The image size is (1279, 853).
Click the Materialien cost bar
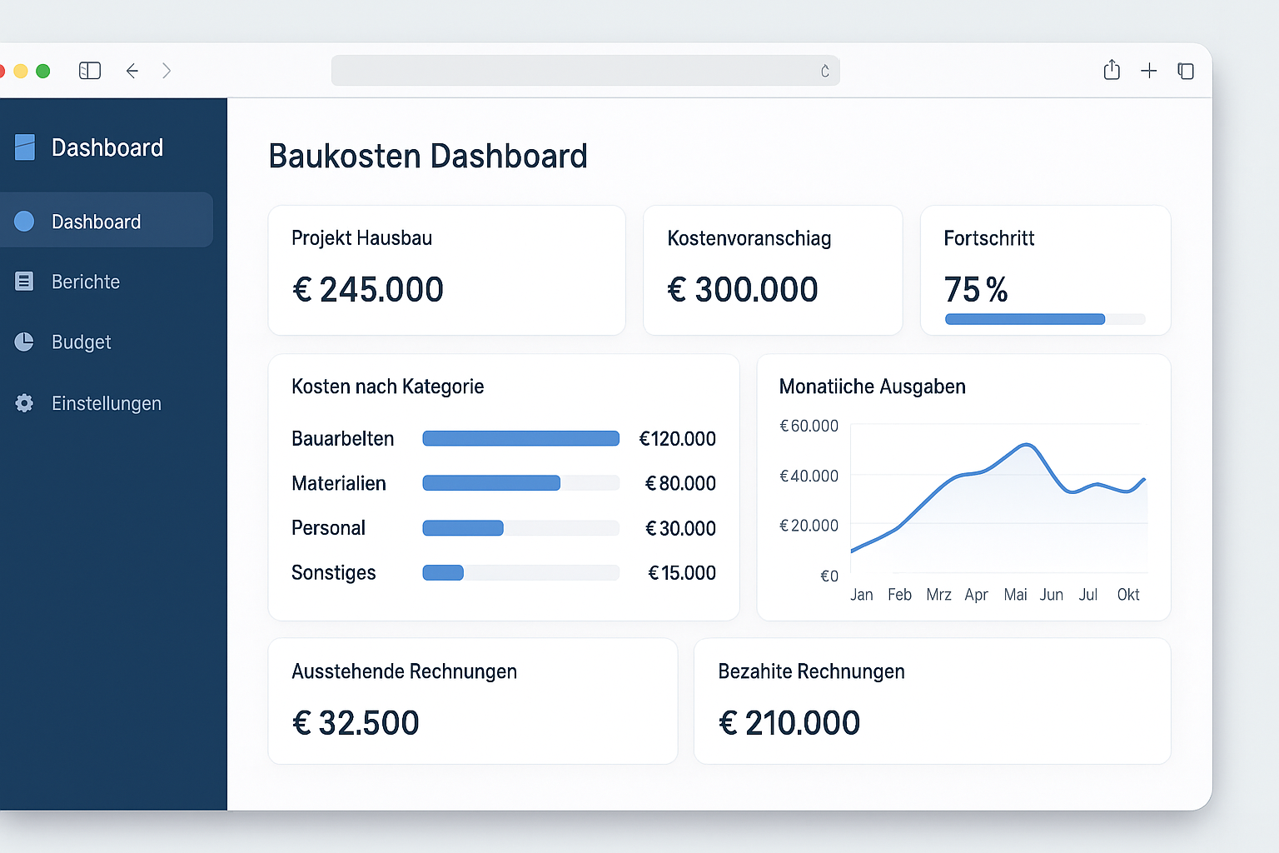click(x=521, y=483)
